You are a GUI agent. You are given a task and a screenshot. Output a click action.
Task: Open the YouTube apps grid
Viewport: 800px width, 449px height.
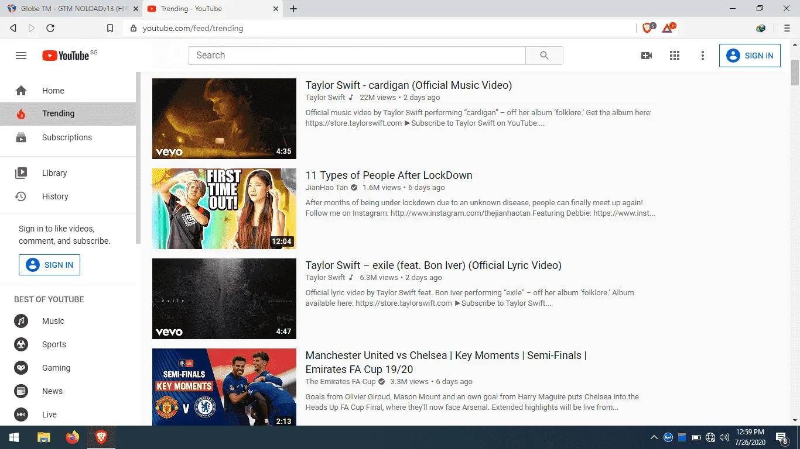click(x=675, y=56)
